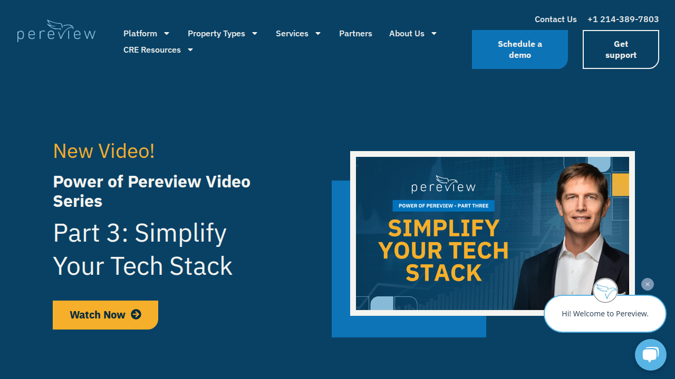Go to the Partners page

[355, 33]
